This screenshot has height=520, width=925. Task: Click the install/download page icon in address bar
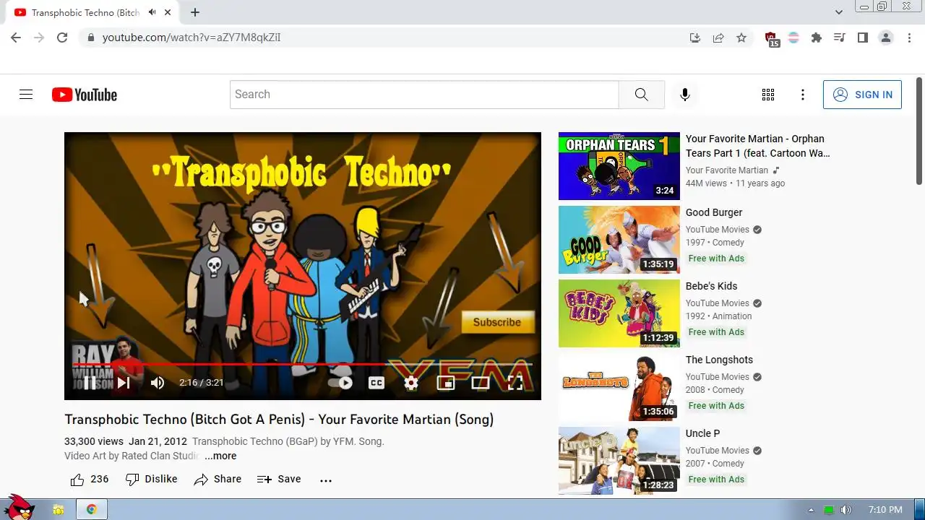[695, 38]
